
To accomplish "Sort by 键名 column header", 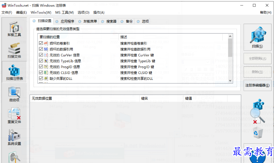I will 161,98.
